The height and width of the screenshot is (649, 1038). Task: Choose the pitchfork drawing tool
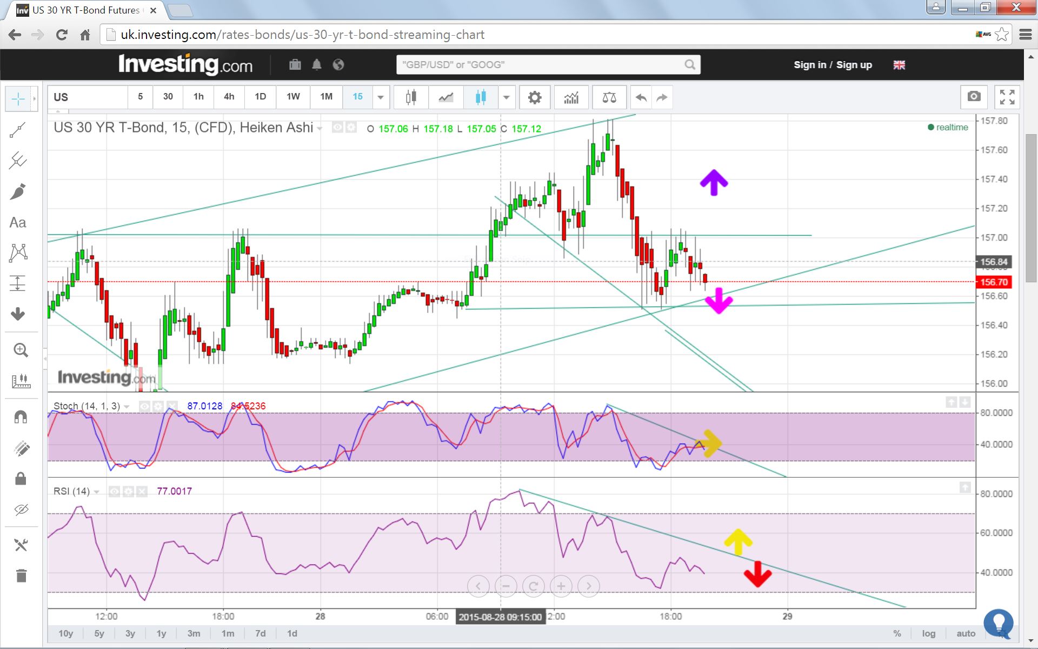18,161
